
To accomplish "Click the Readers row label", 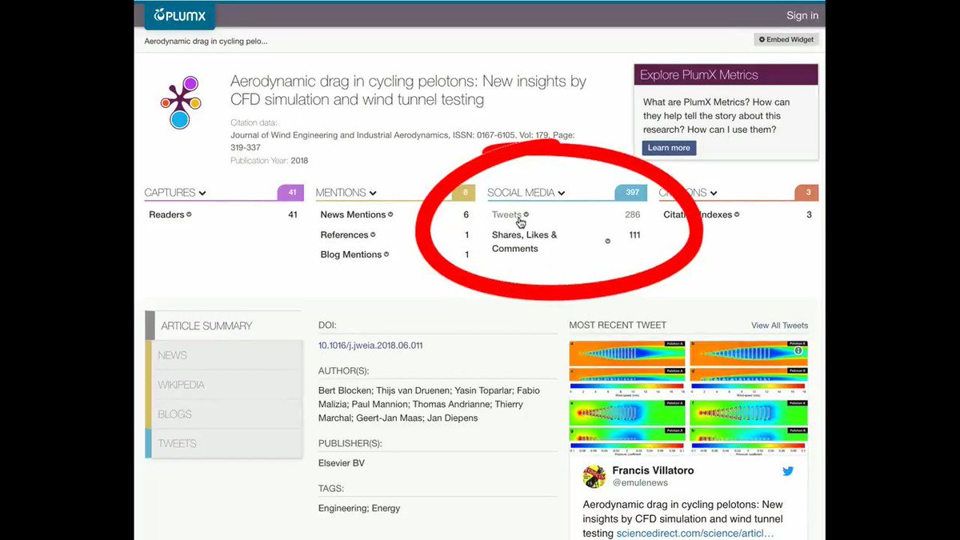I will [x=166, y=214].
